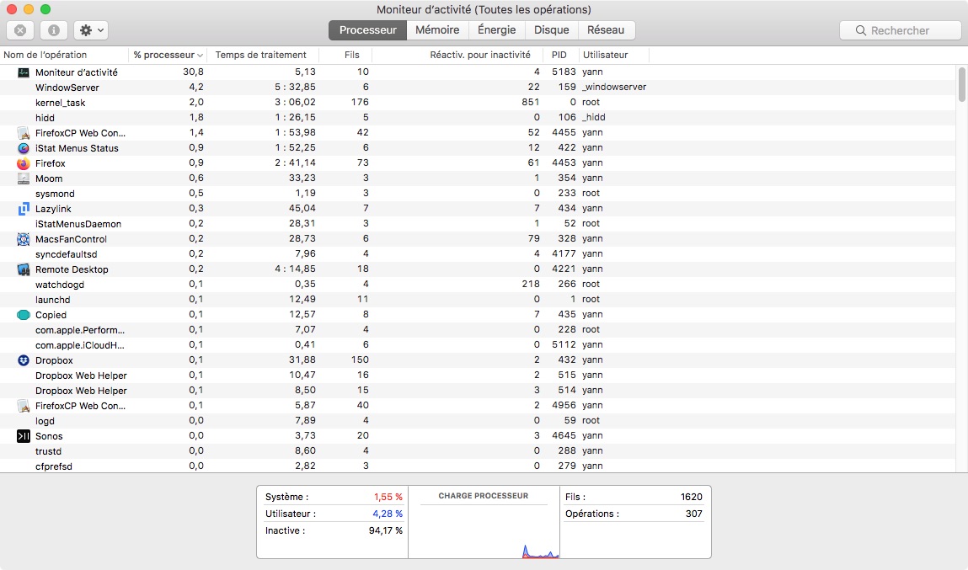Click the Dropbox process icon

(x=24, y=360)
